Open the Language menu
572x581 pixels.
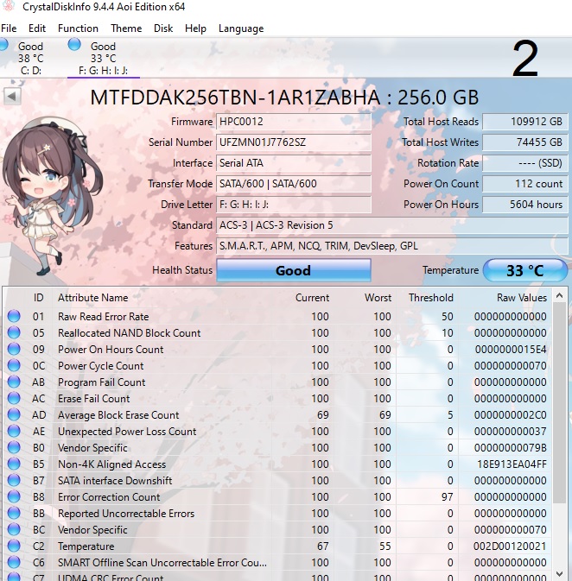pyautogui.click(x=241, y=28)
